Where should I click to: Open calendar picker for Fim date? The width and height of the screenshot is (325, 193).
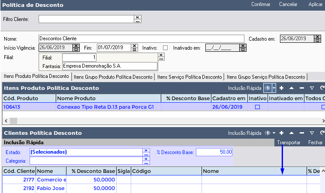click(135, 50)
